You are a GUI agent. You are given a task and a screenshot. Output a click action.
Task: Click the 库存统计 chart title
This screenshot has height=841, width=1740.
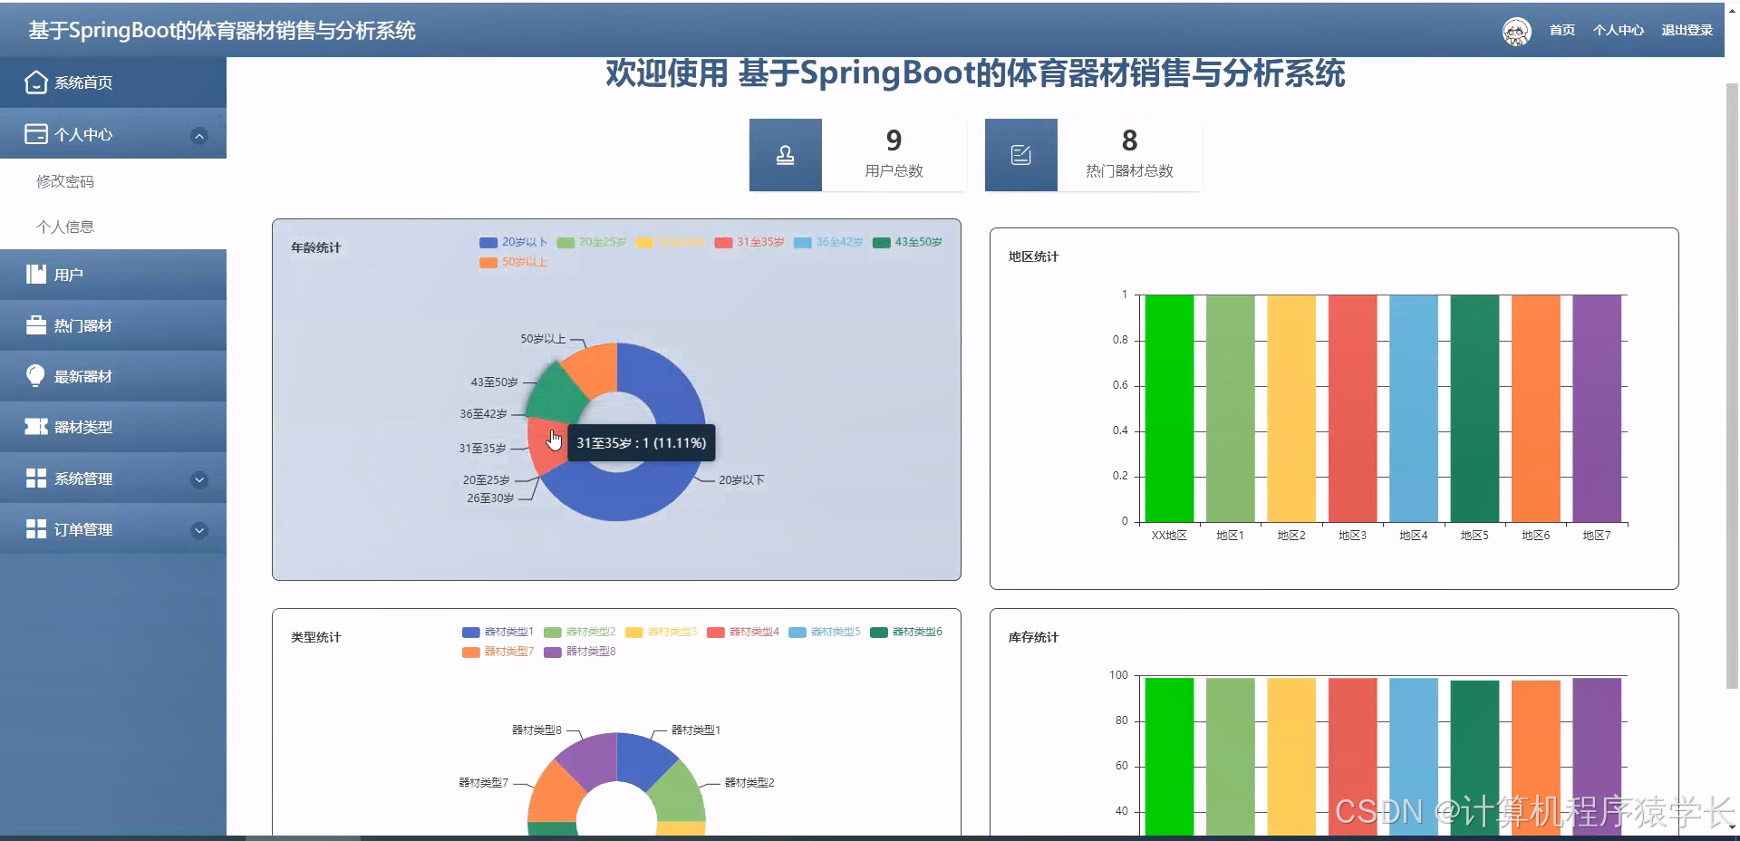(1034, 637)
